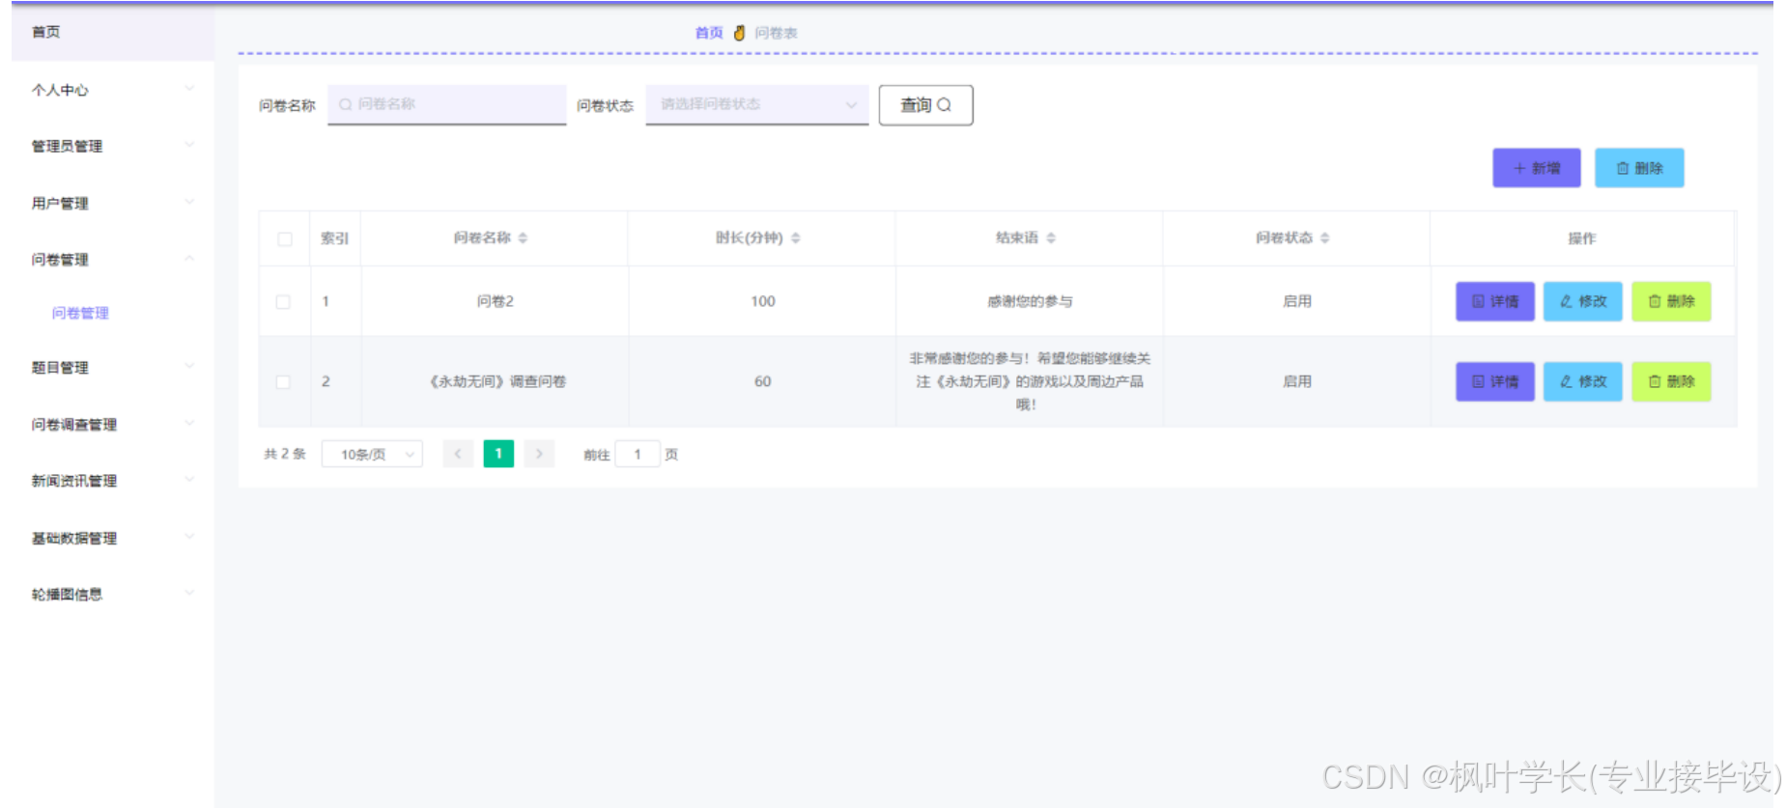Go to next page arrow

coord(539,454)
